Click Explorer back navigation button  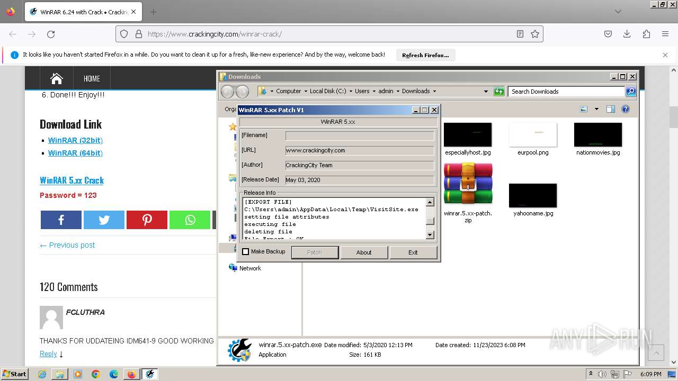click(227, 92)
